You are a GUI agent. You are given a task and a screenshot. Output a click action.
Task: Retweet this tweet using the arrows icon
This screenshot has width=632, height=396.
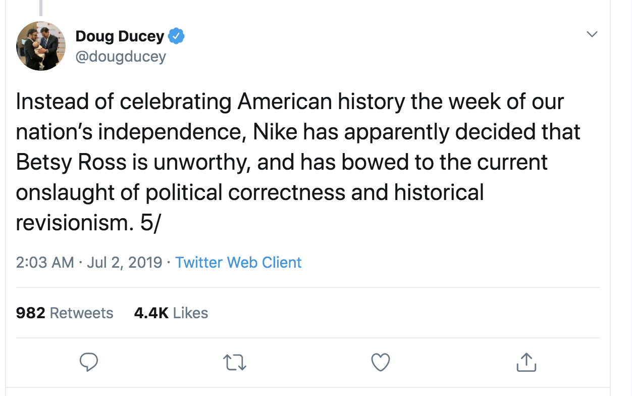click(235, 362)
